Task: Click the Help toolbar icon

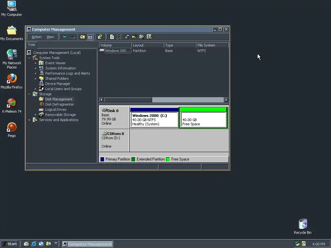Action: [x=100, y=37]
